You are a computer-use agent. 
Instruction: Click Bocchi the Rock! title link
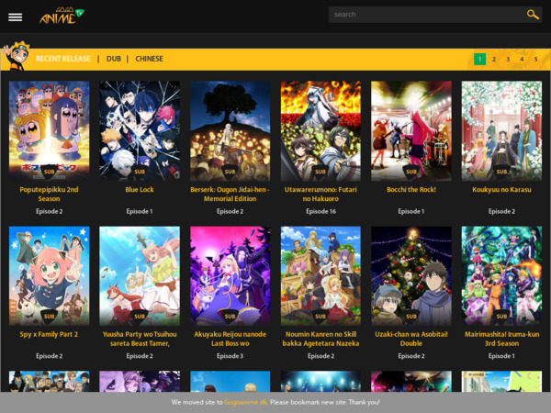click(x=411, y=189)
